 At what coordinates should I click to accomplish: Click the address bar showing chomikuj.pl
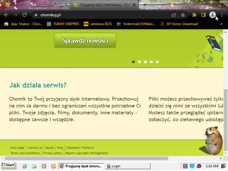(x=102, y=15)
